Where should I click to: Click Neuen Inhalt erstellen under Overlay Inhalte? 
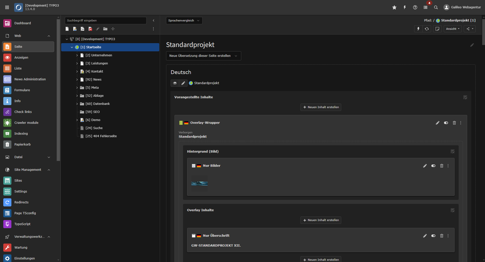[320, 220]
